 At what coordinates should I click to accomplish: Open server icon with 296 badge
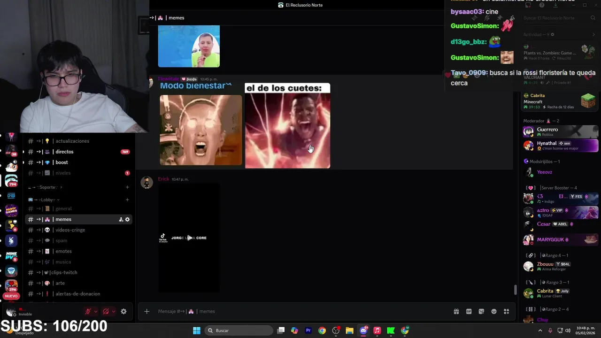pos(11,286)
